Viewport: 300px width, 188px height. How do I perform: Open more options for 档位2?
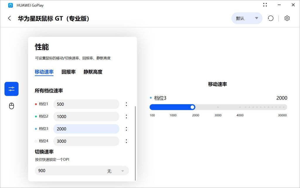point(126,117)
